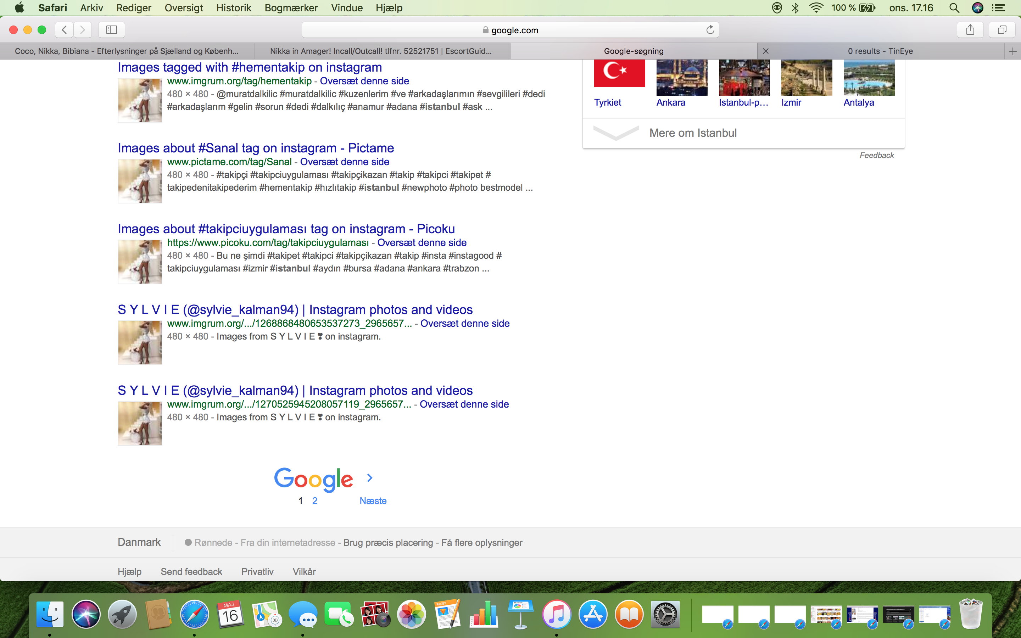This screenshot has height=638, width=1021.
Task: Open Notification Center list icon
Action: point(998,7)
